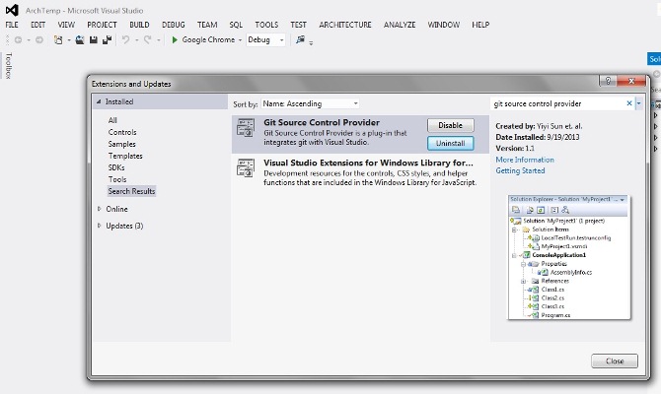Select the All installed category
This screenshot has height=394, width=661.
(112, 120)
